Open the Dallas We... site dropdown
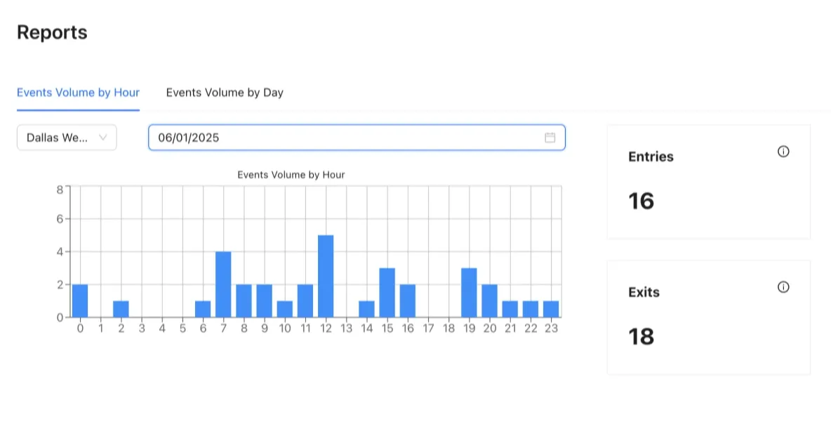 [x=67, y=138]
